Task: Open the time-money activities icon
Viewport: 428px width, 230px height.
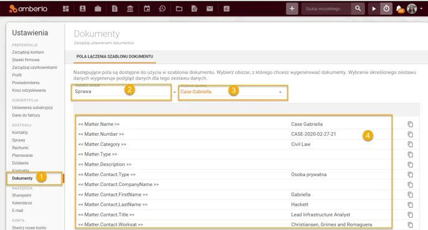Action: (x=162, y=9)
